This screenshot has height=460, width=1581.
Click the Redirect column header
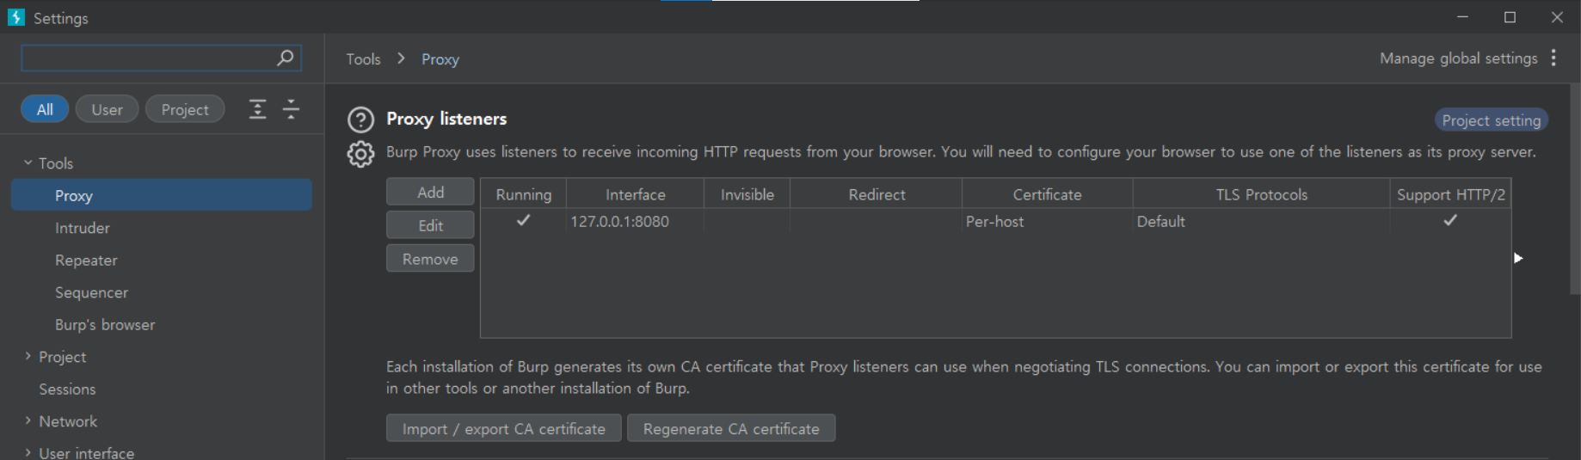(876, 193)
